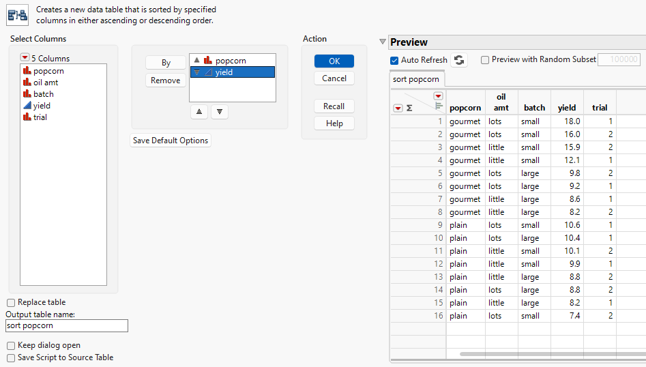Screen dimensions: 646x367
Task: Check the Replace table option
Action: 11,302
